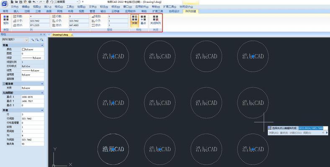Click the GstarCAD application logo button

tap(5, 4)
